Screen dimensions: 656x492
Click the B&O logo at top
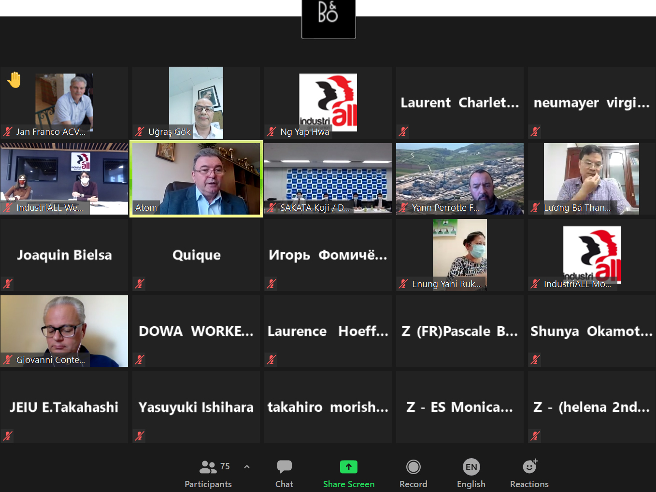tap(328, 18)
